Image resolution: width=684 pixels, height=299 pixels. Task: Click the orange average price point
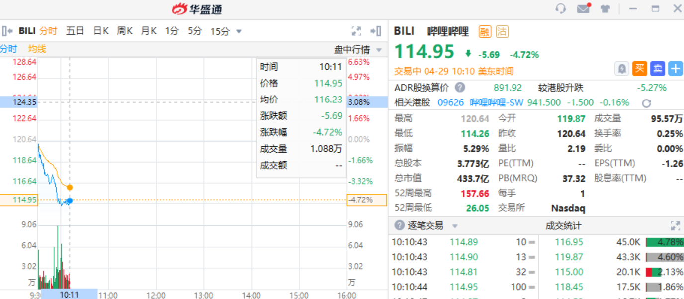pyautogui.click(x=70, y=188)
